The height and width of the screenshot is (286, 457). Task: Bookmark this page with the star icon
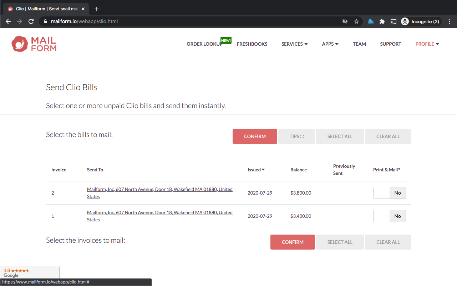[x=356, y=21]
